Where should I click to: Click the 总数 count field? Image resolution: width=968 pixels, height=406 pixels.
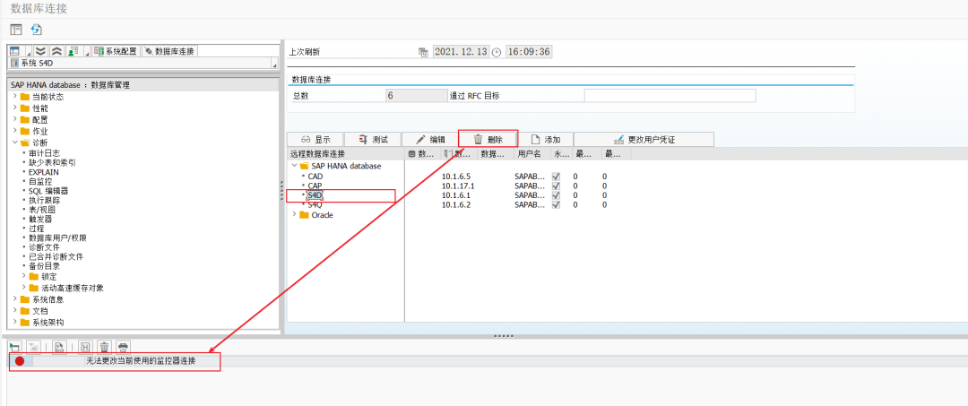pos(417,96)
